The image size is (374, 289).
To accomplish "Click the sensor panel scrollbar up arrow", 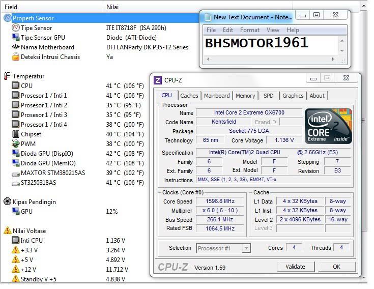I will point(364,6).
